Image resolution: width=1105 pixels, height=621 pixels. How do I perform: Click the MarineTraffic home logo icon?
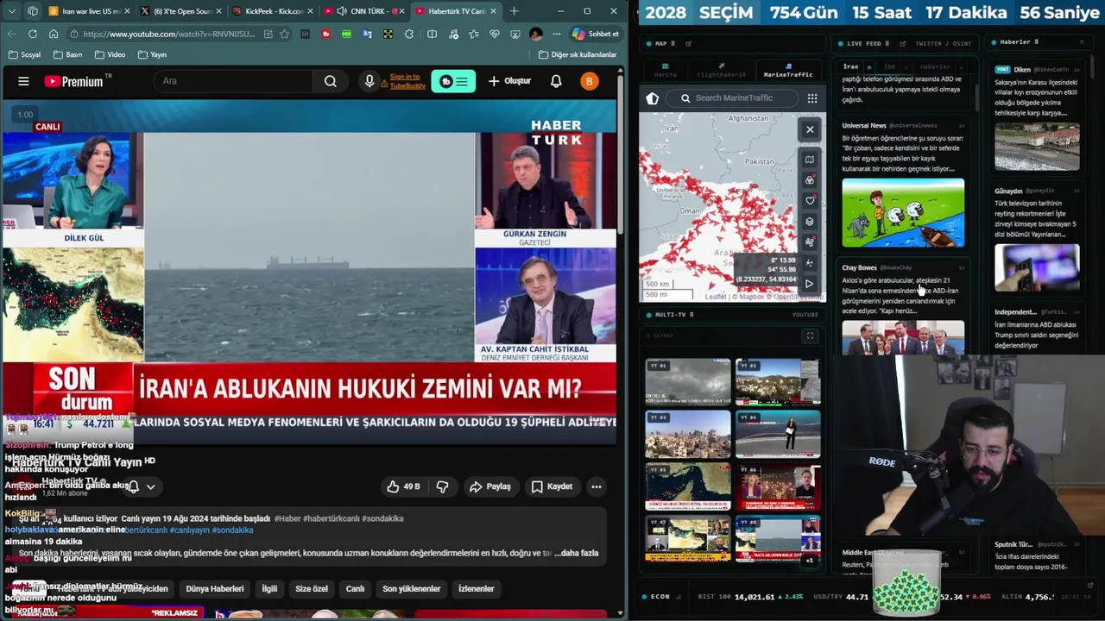coord(653,98)
